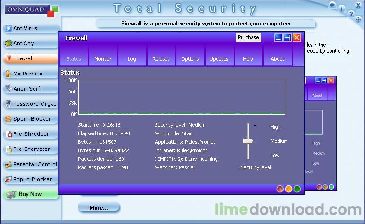Screen dimensions: 365x224
Task: Switch to the Status tab
Action: (74, 56)
